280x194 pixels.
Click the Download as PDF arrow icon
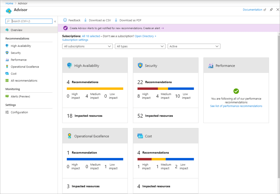click(116, 20)
